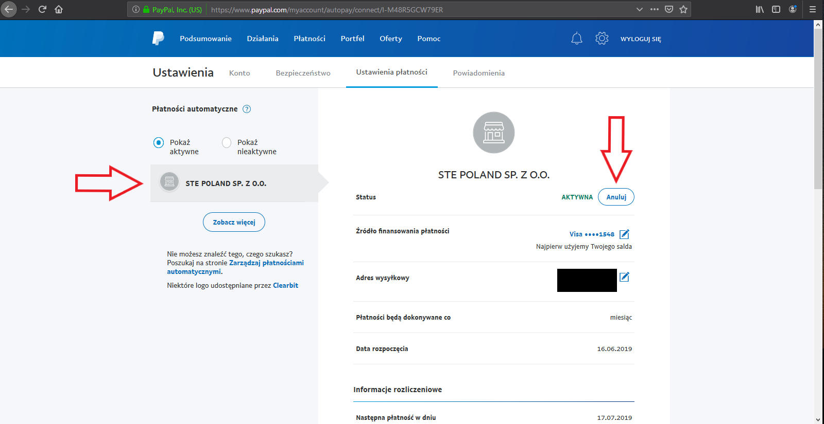Click the date 17.07.2019
The width and height of the screenshot is (824, 424).
(x=614, y=418)
